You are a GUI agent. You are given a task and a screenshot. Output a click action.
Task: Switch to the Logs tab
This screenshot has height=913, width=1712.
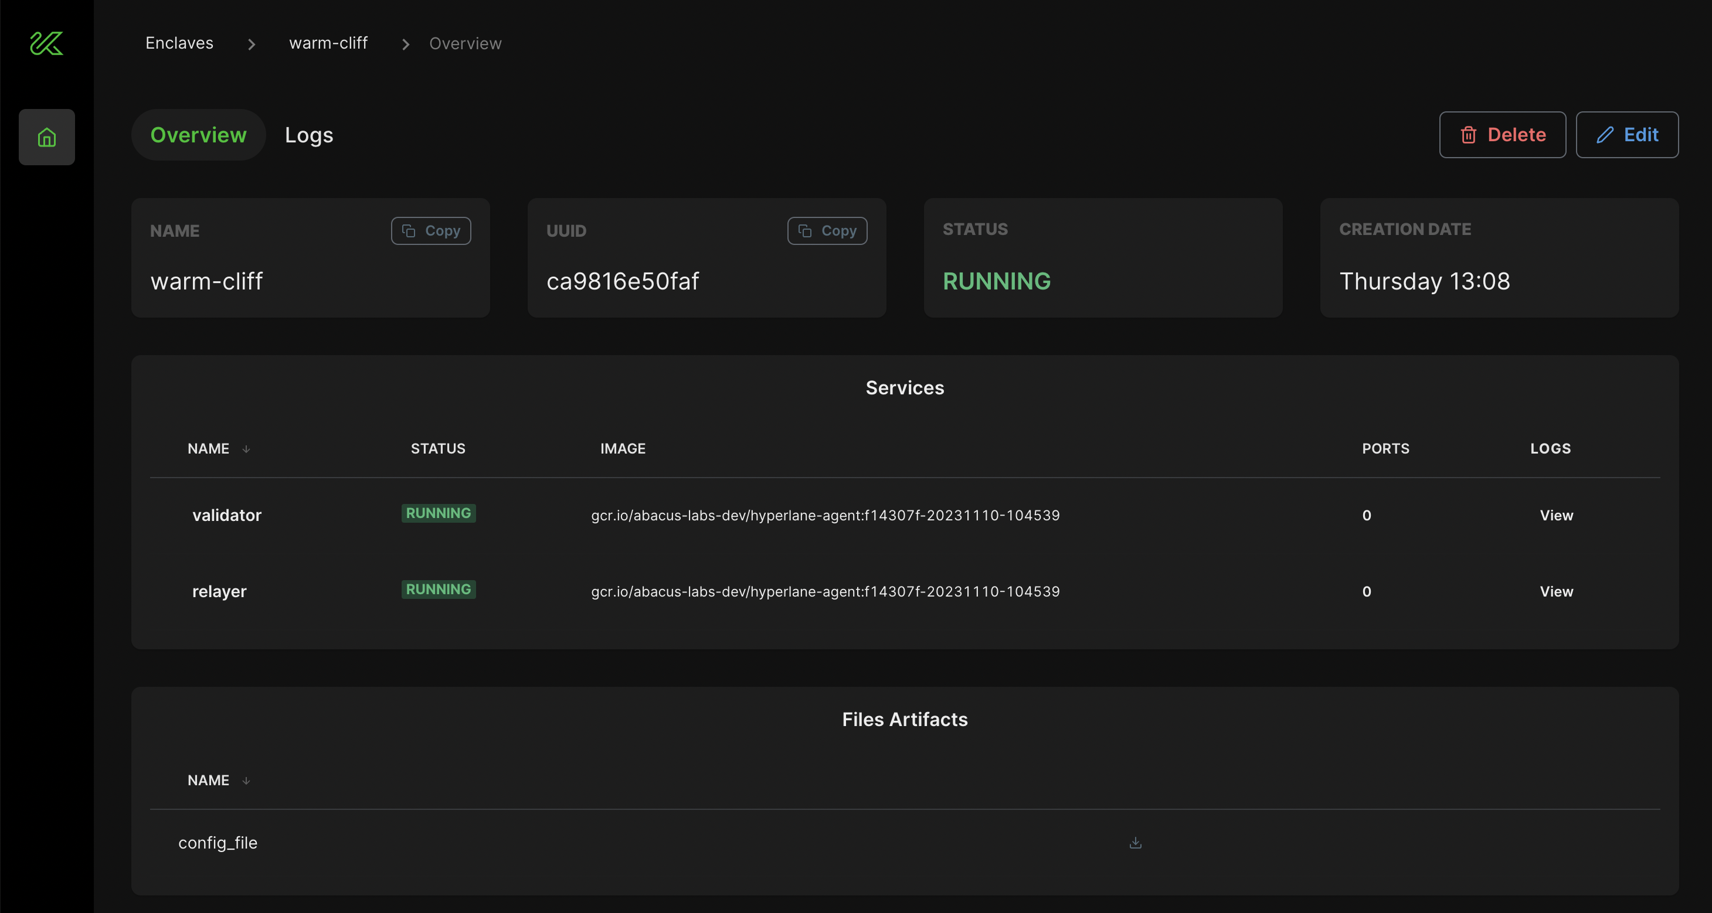point(309,135)
